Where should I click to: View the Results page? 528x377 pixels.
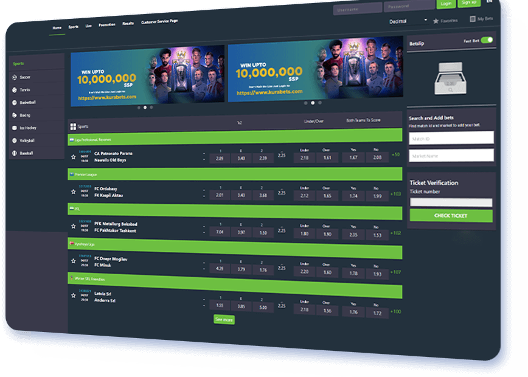pyautogui.click(x=128, y=24)
